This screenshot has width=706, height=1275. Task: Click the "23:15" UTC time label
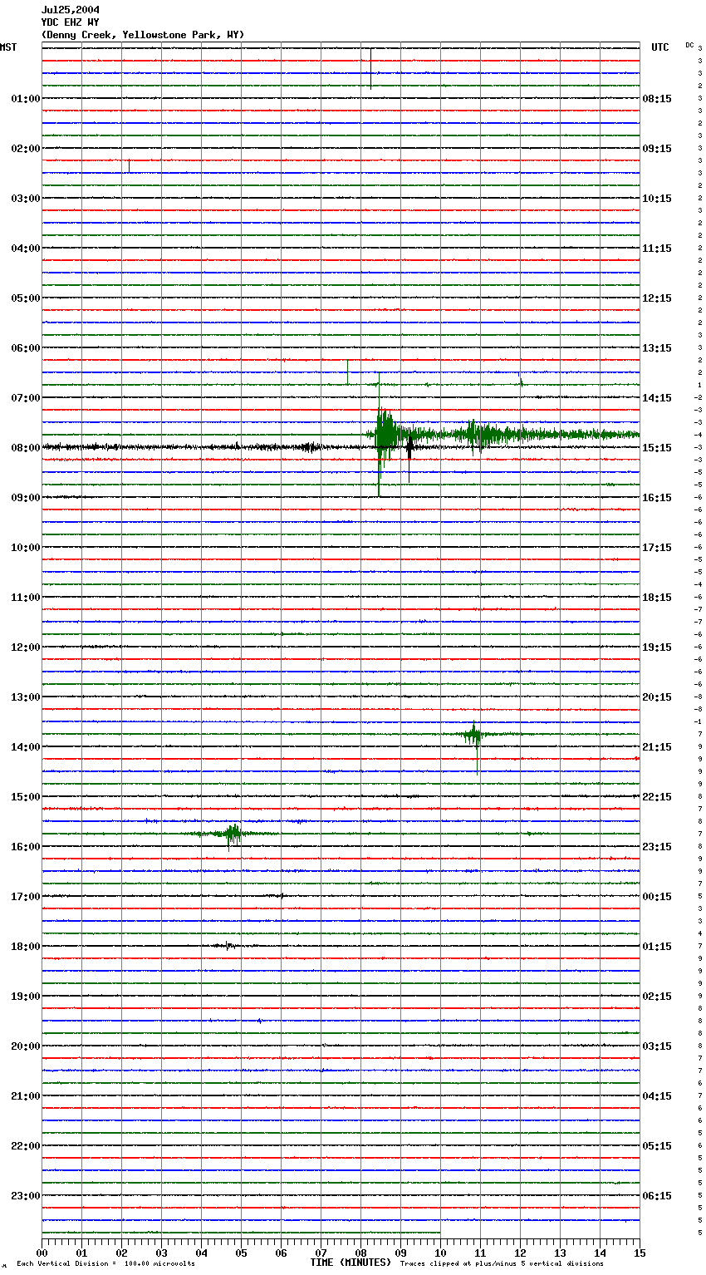(657, 847)
